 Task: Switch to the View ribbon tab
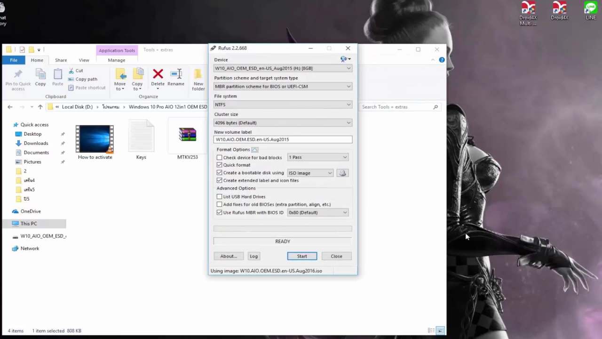(84, 60)
